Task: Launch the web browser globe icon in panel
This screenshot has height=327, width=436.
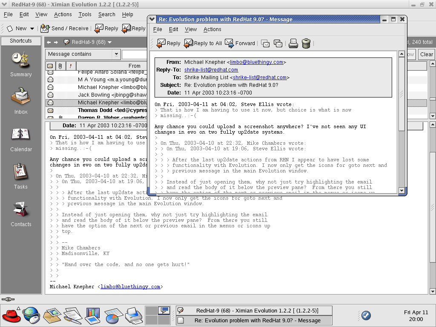Action: click(x=31, y=316)
